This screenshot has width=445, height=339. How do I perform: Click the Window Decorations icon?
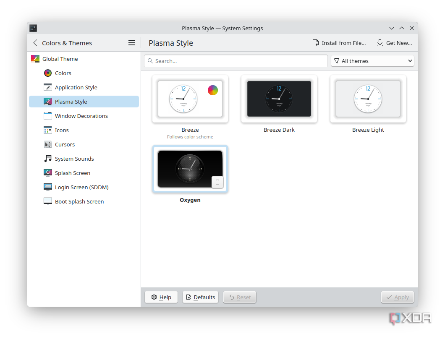point(48,116)
